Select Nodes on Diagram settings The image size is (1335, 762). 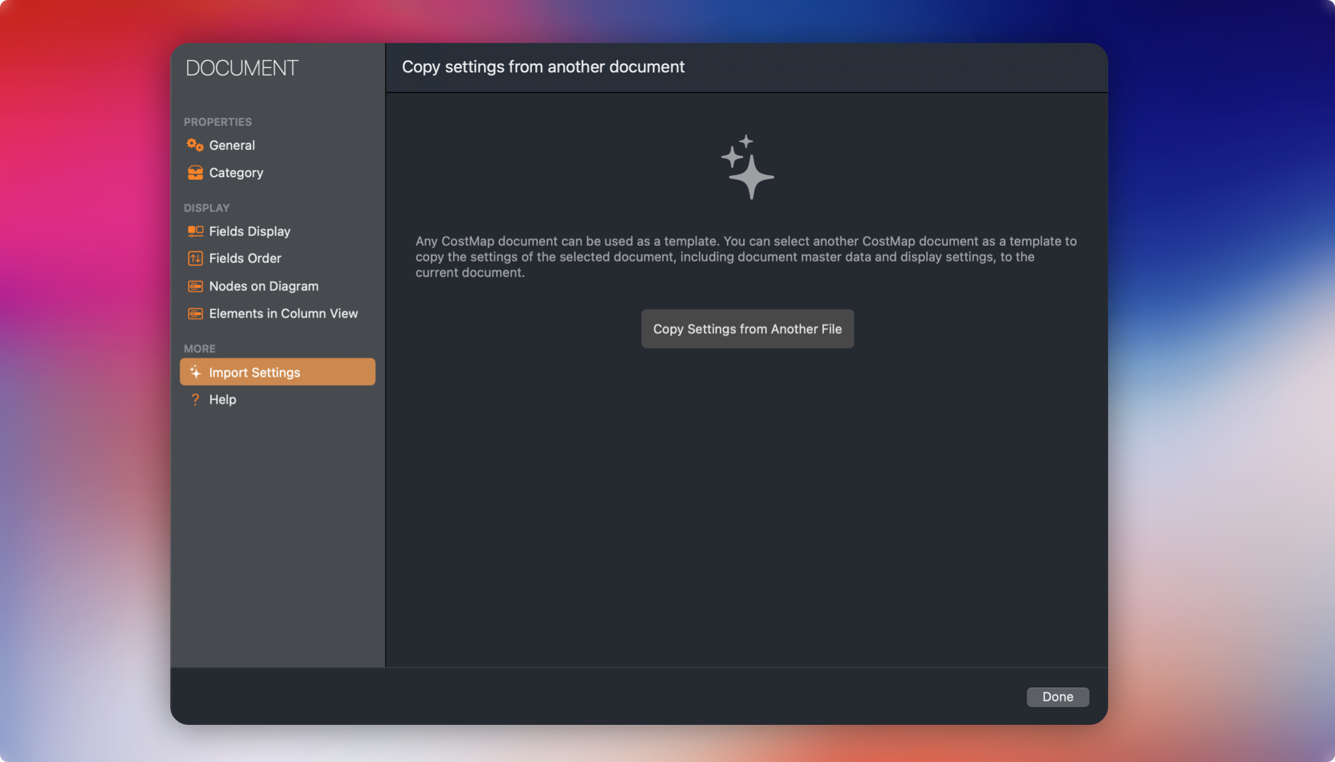point(263,286)
